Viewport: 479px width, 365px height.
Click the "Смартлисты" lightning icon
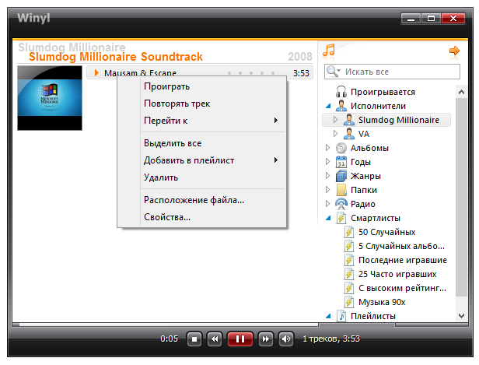coord(341,218)
